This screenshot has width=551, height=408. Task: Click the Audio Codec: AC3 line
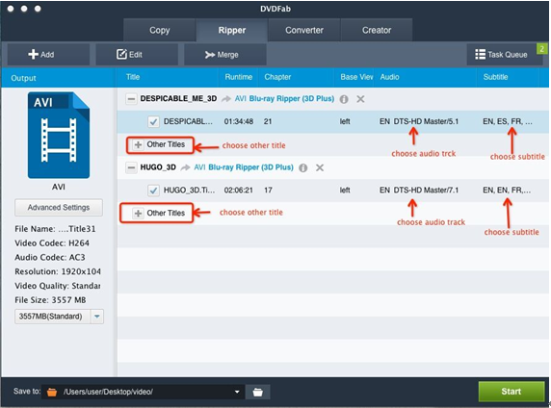pyautogui.click(x=50, y=257)
